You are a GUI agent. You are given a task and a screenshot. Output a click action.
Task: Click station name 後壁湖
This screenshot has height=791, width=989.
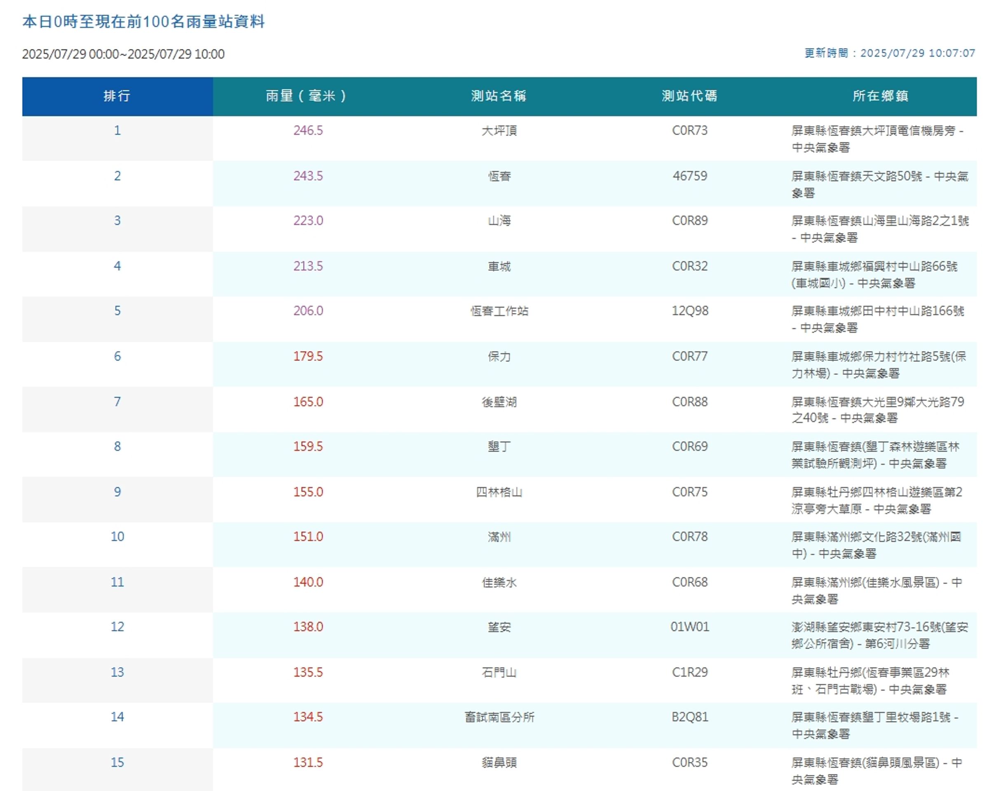499,401
